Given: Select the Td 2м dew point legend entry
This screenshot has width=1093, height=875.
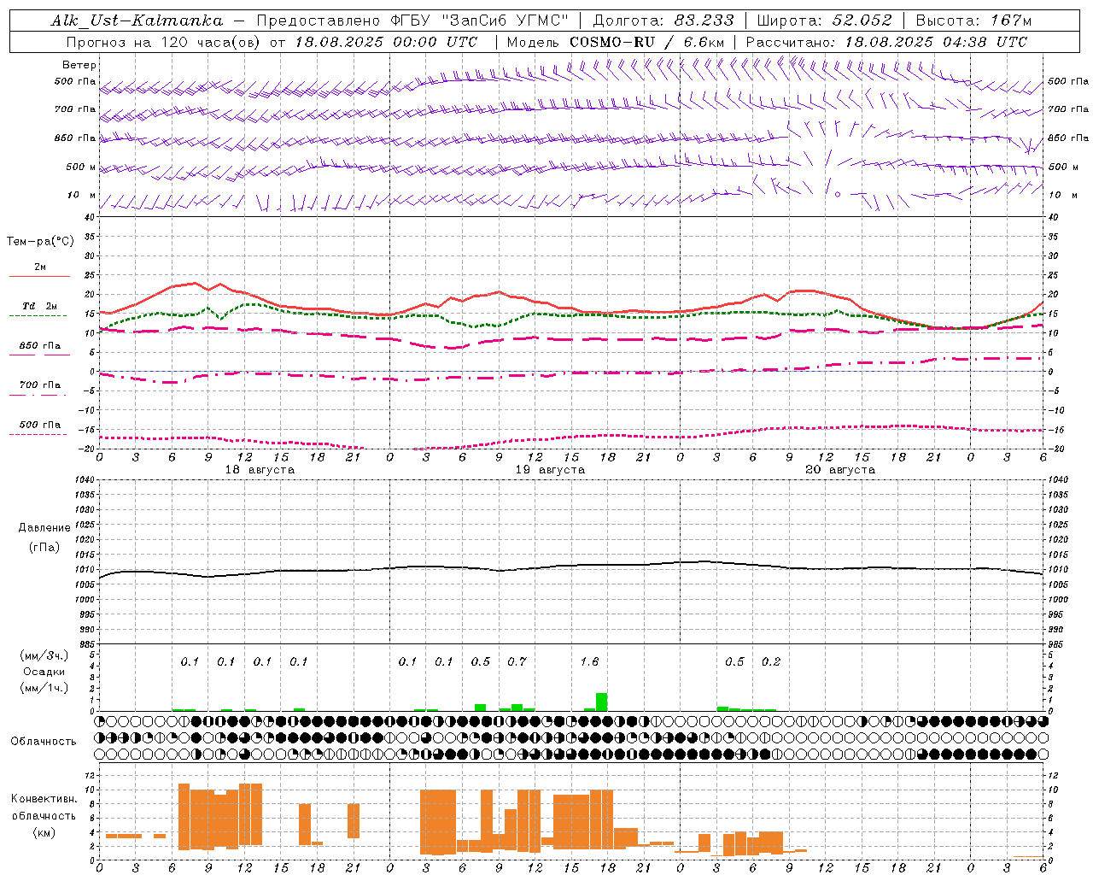Looking at the screenshot, I should point(39,306).
